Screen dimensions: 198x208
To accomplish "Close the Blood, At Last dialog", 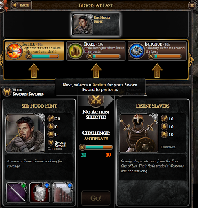I will coord(192,5).
